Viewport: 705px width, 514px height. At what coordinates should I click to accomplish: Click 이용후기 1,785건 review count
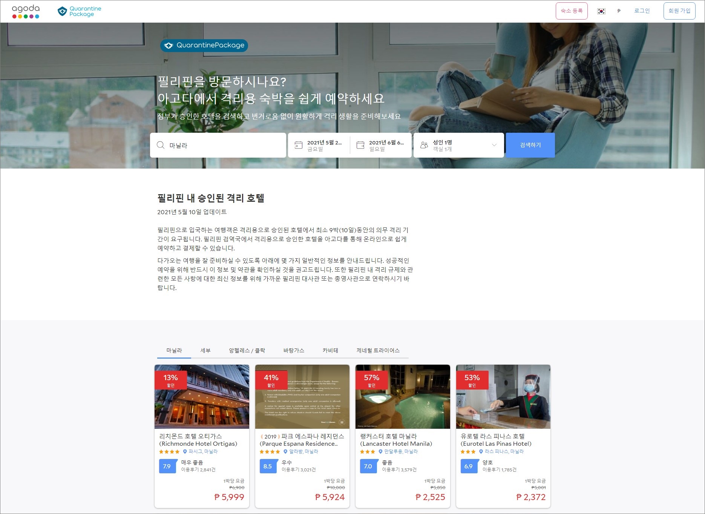tap(500, 470)
